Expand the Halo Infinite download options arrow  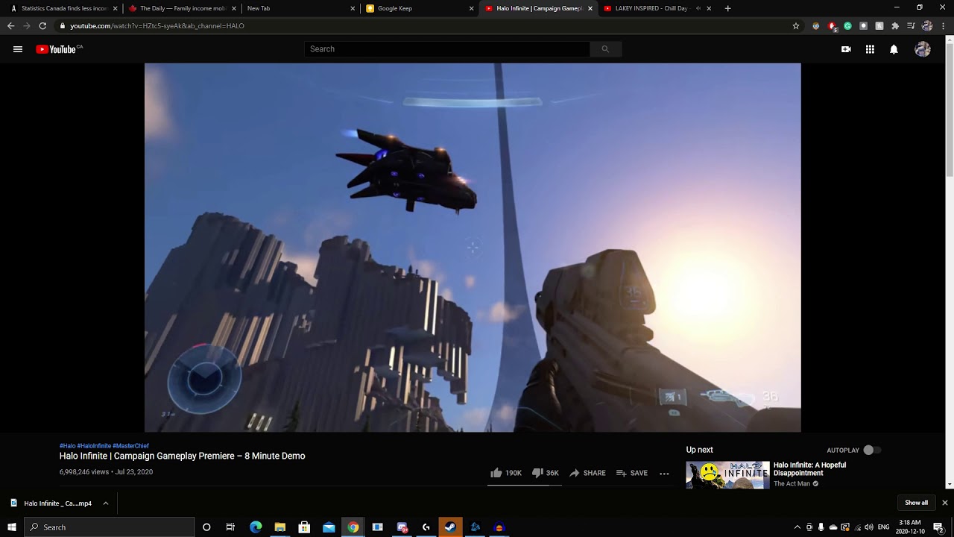[x=106, y=503]
